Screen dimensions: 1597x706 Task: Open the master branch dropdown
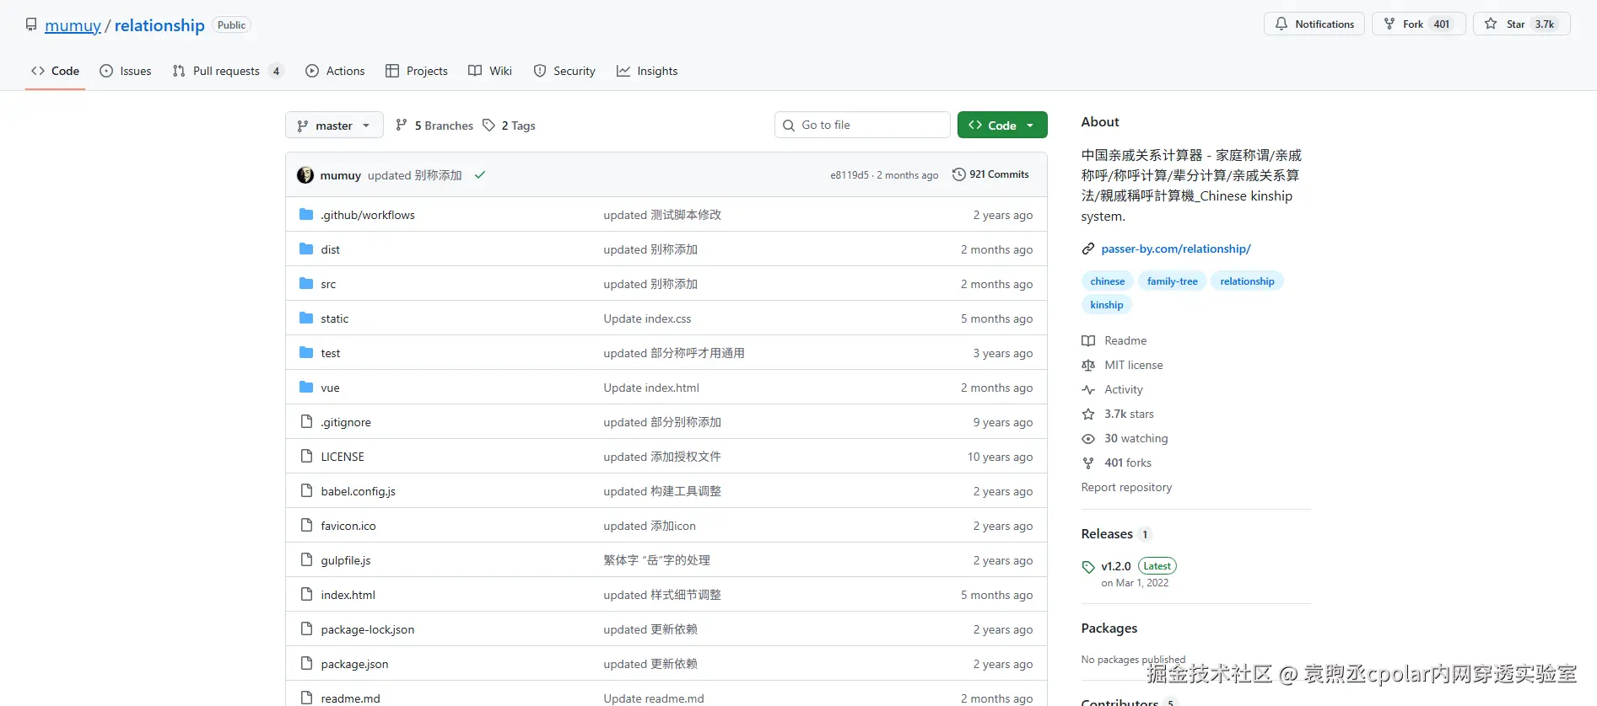334,126
